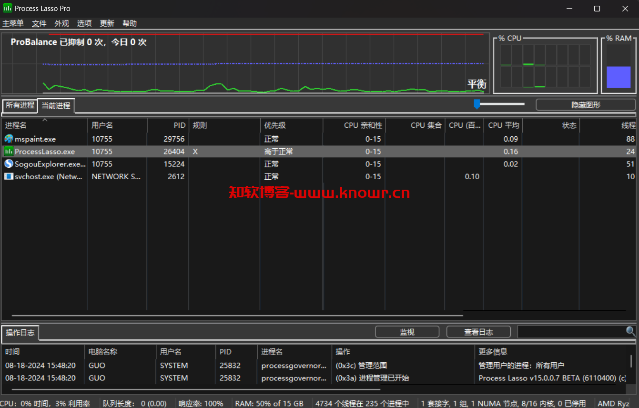Click the % CPU cores graph
Viewport: 639px width, 408px height.
point(545,66)
